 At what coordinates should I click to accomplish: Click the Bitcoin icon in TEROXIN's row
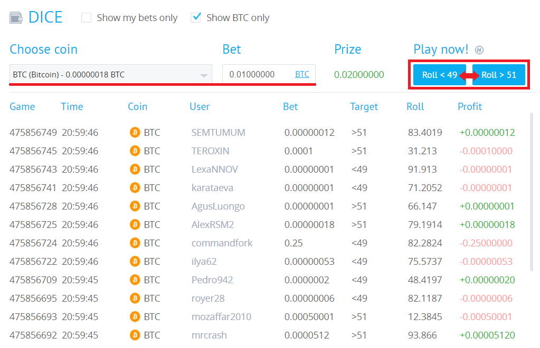pyautogui.click(x=135, y=151)
